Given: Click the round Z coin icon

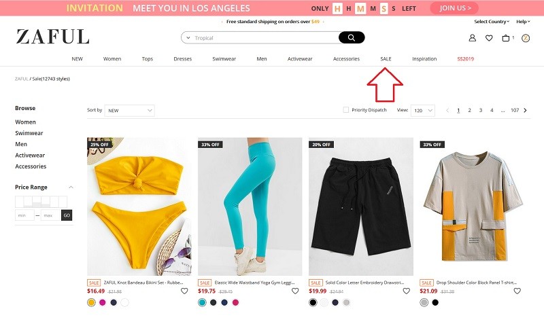Looking at the screenshot, I should pyautogui.click(x=526, y=38).
